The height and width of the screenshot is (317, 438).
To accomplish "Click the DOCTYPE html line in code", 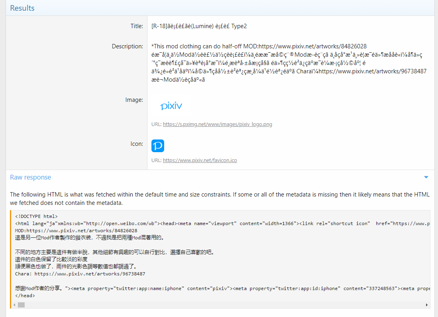I will coord(37,216).
